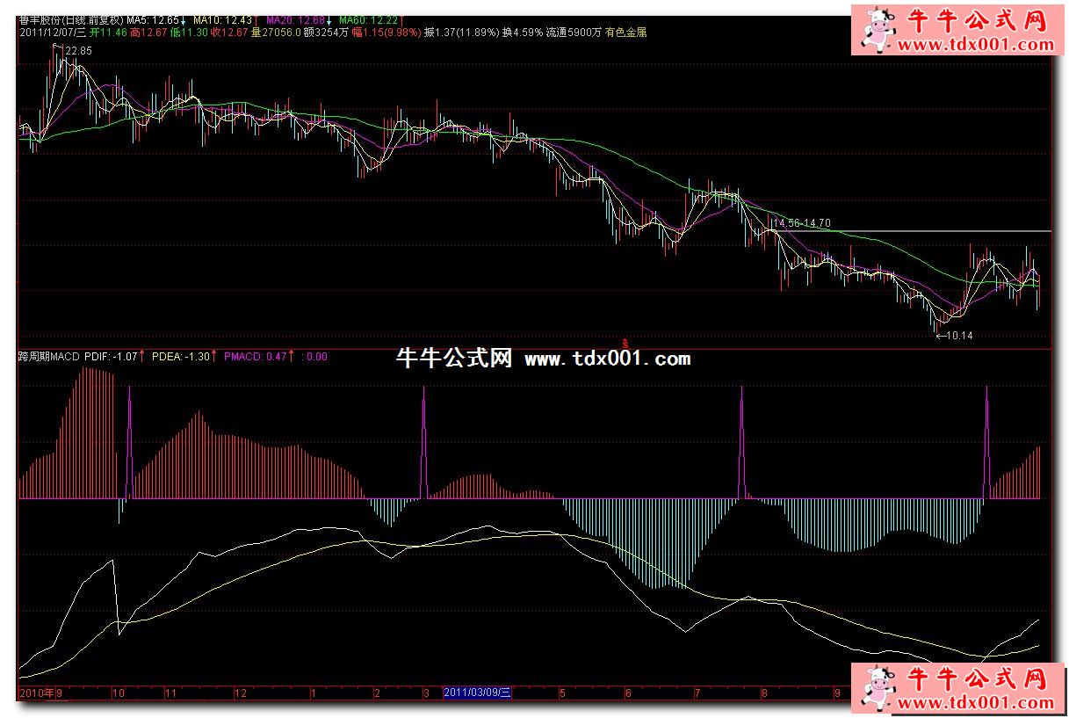Click the PMACD up-arrow indicator
The width and height of the screenshot is (1069, 718).
tap(291, 357)
